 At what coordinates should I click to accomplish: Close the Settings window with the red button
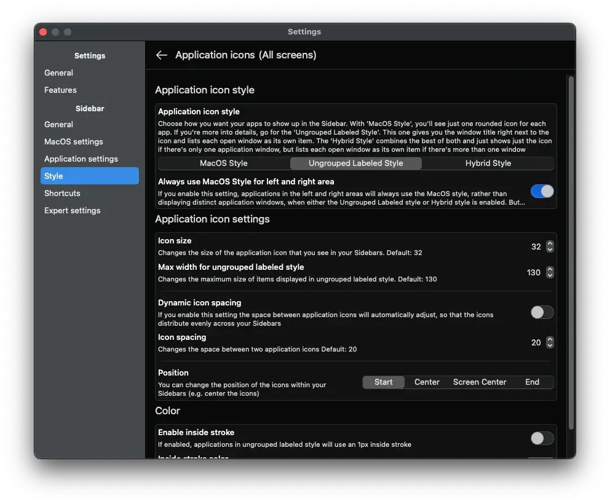pyautogui.click(x=43, y=32)
